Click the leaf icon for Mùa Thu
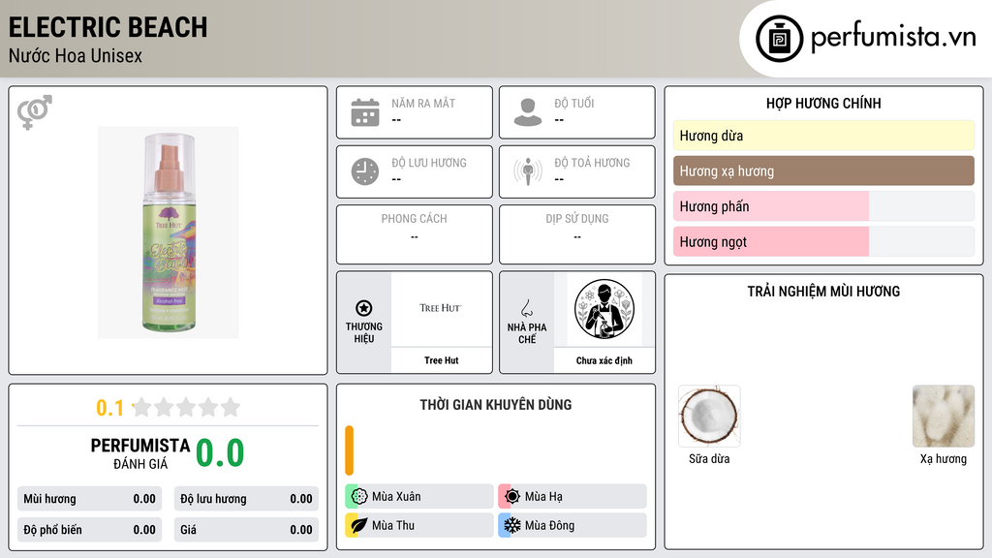 [358, 525]
